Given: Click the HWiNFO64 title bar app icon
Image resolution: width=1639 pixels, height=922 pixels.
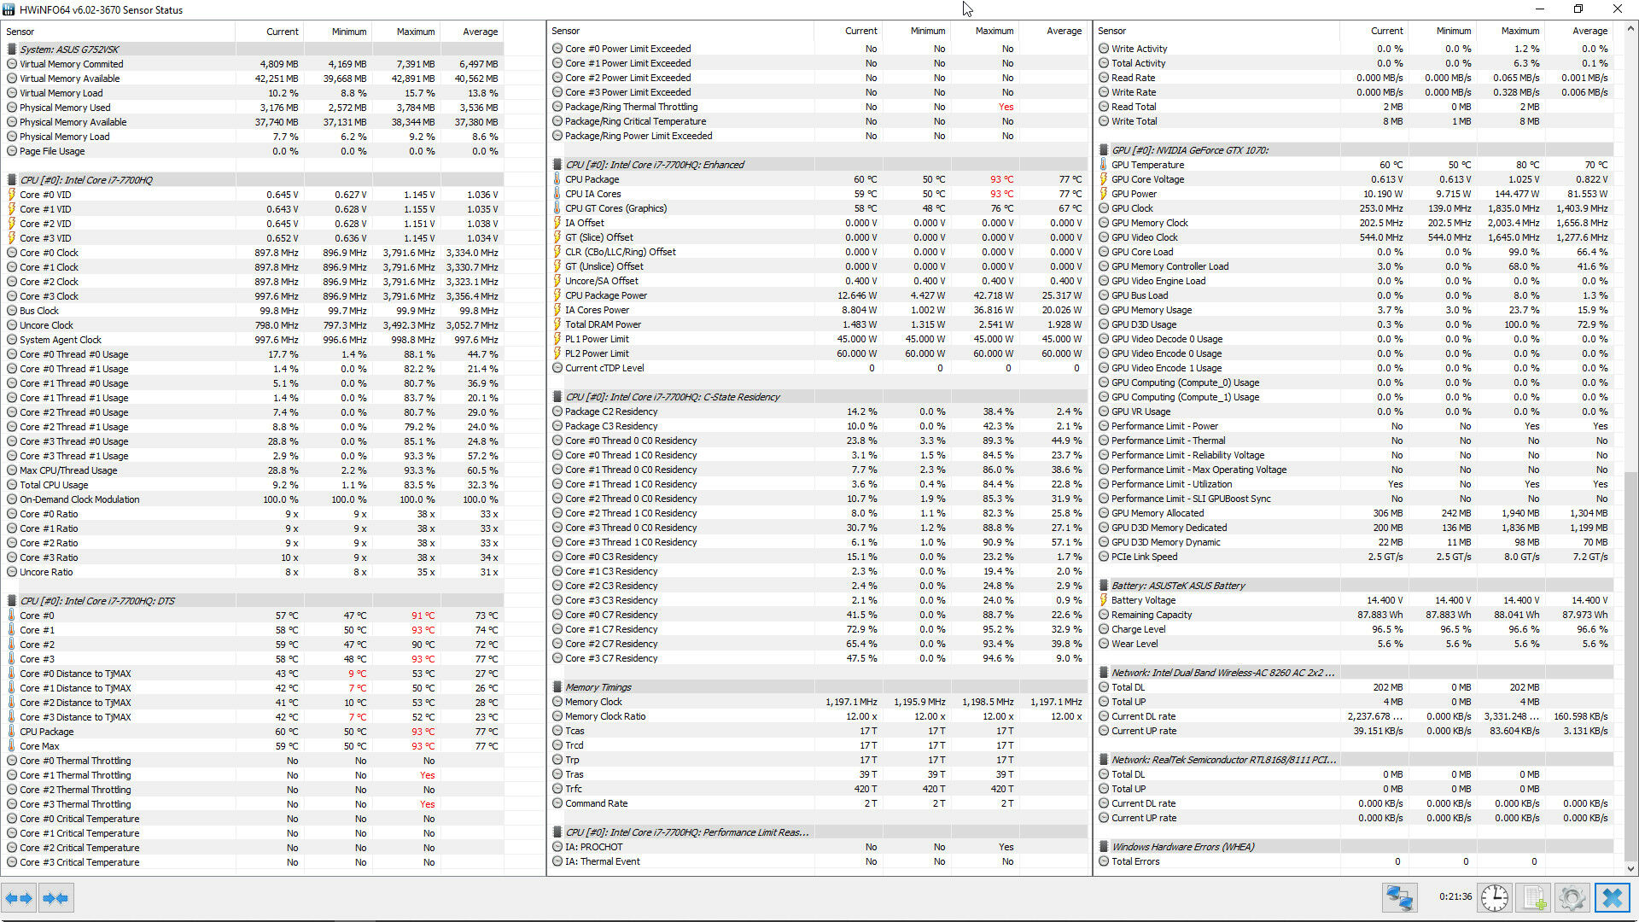Looking at the screenshot, I should point(9,9).
